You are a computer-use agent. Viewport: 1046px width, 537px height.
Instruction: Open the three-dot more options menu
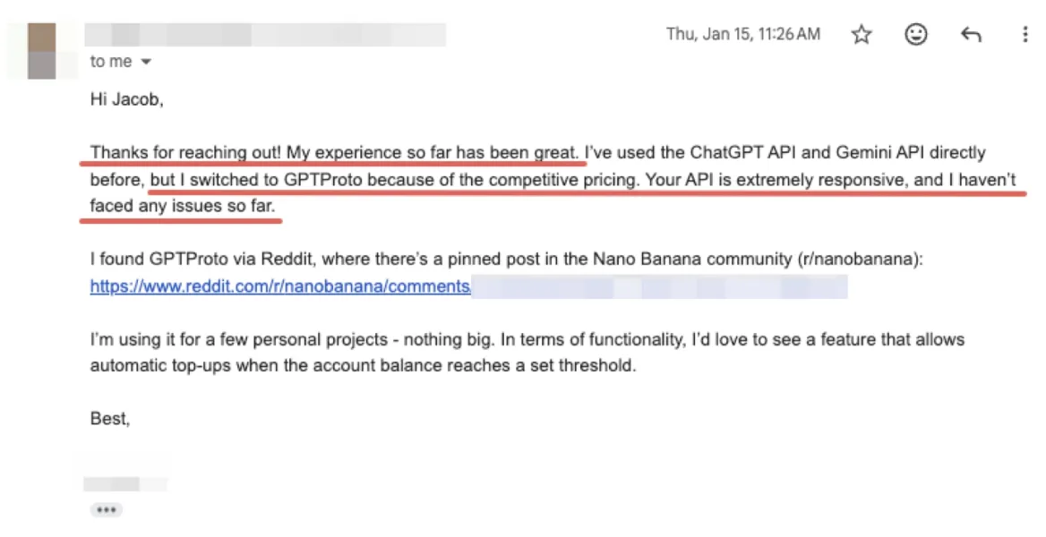(1024, 34)
